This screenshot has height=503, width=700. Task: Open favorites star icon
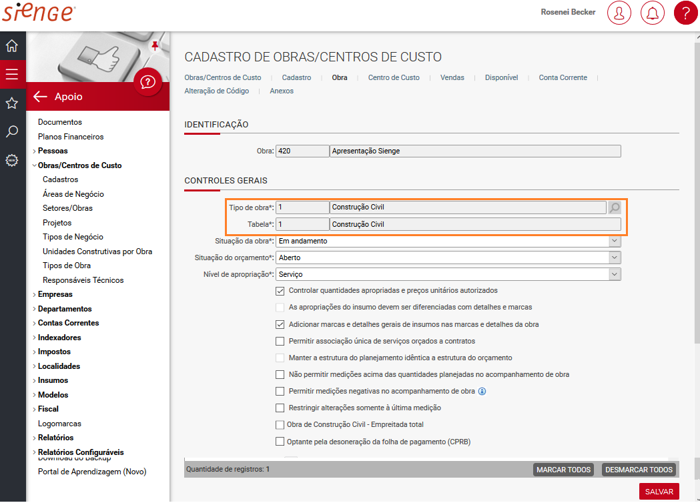pos(12,103)
